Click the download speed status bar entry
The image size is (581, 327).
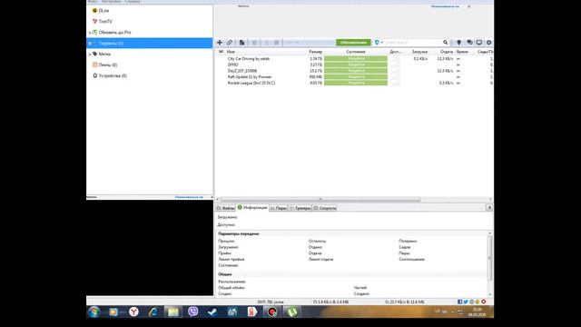[x=330, y=302]
